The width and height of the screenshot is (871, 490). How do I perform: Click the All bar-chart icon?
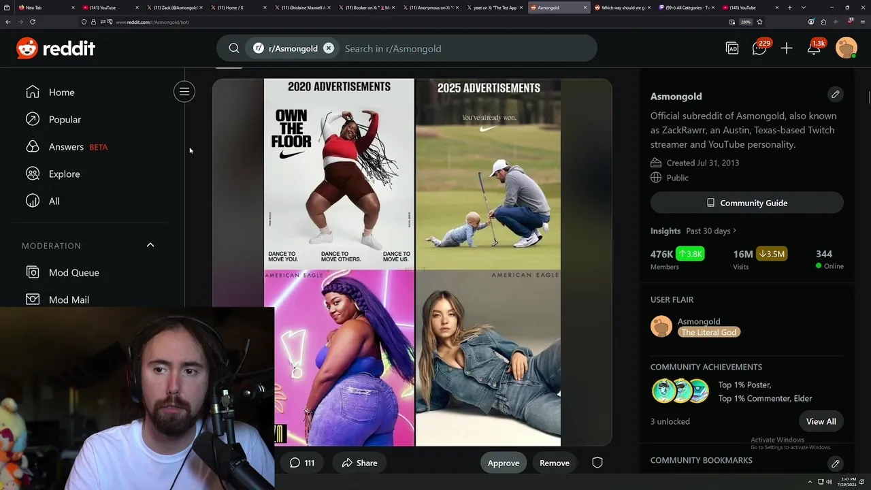click(33, 201)
